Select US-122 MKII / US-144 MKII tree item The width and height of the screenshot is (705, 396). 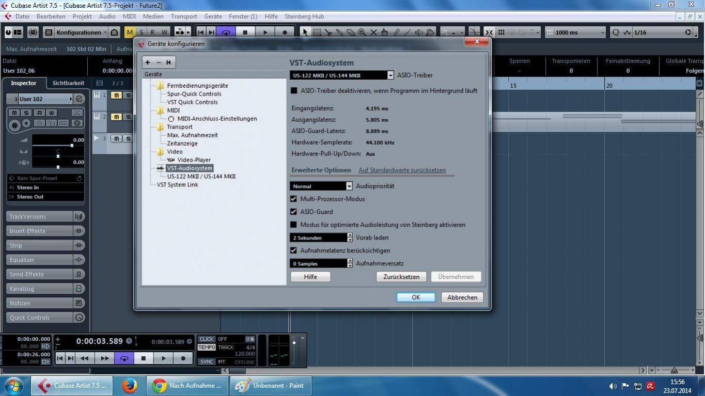201,176
